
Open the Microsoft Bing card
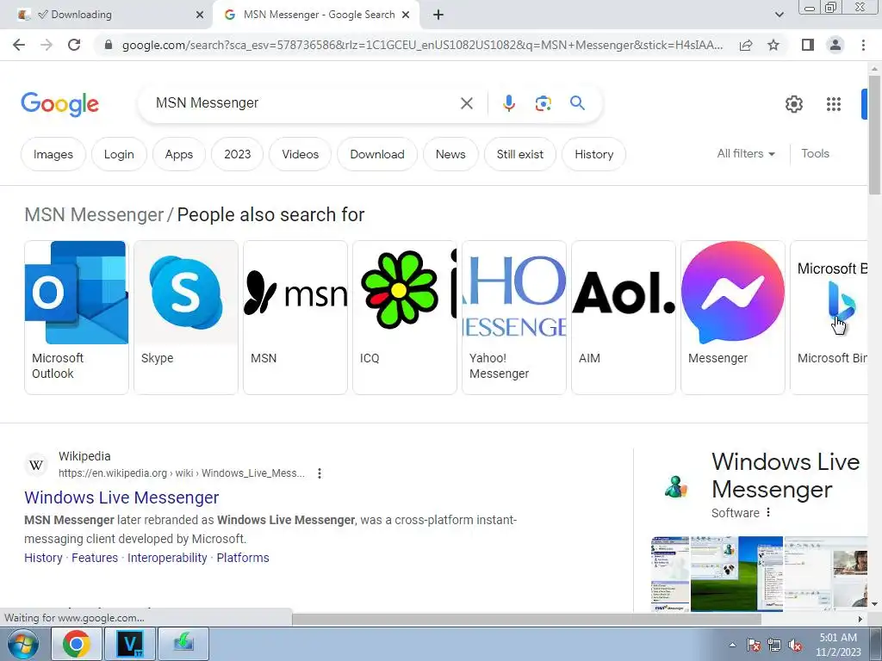coord(829,318)
